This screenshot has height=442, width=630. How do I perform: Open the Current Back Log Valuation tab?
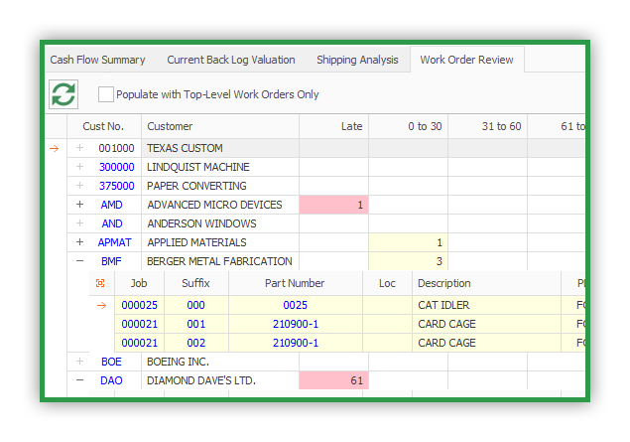pyautogui.click(x=231, y=60)
